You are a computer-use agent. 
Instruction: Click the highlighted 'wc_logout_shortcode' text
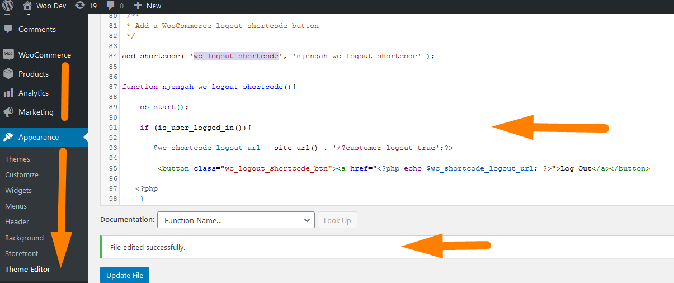click(236, 56)
